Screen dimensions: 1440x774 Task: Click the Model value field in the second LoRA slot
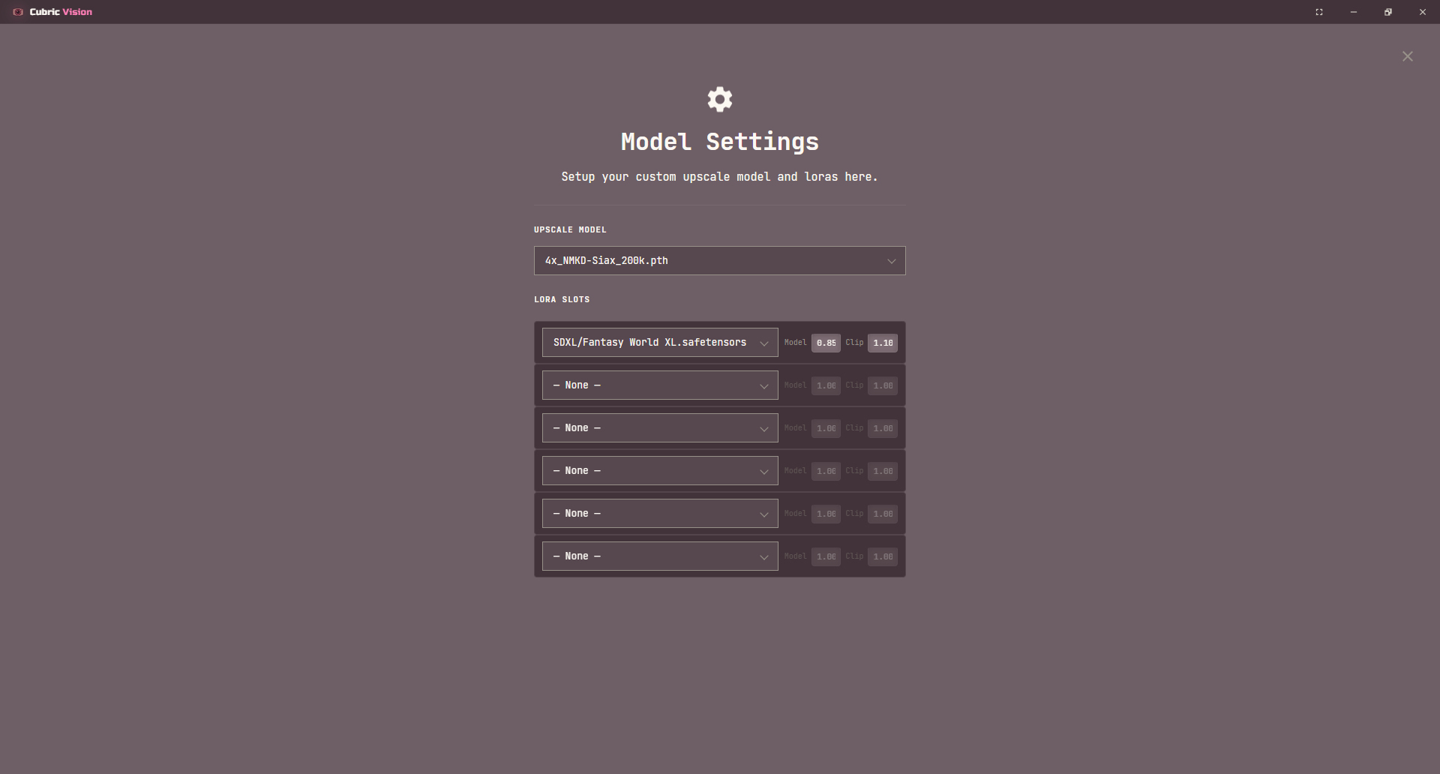(x=826, y=385)
